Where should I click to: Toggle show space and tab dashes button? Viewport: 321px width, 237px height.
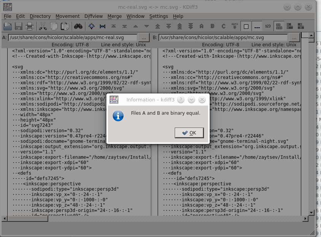pyautogui.click(x=257, y=27)
